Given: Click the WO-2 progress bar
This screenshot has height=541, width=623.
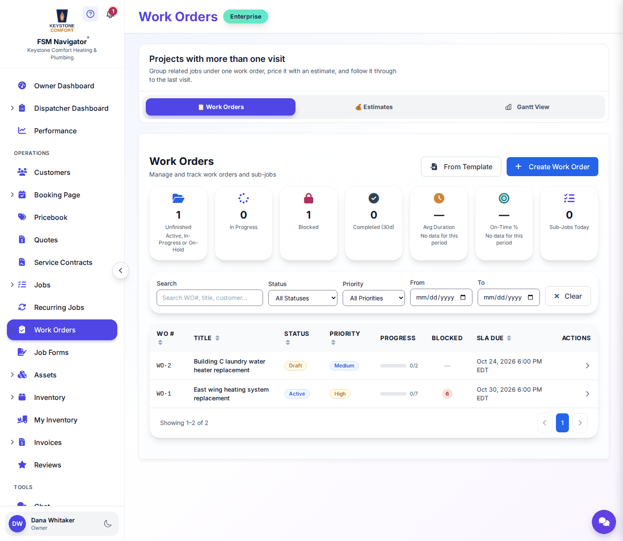Looking at the screenshot, I should 393,366.
